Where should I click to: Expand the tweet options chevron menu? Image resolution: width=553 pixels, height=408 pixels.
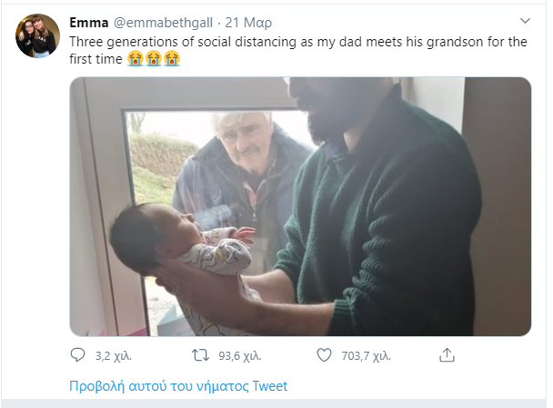(x=525, y=21)
